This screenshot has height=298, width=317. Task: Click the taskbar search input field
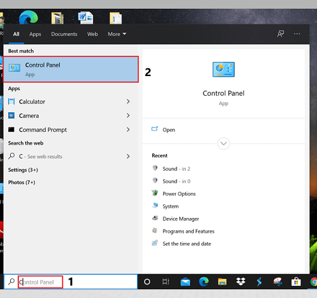click(x=71, y=282)
